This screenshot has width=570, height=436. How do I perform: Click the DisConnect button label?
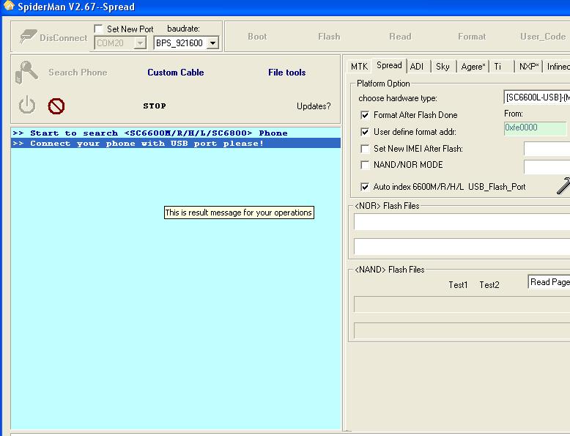[63, 38]
